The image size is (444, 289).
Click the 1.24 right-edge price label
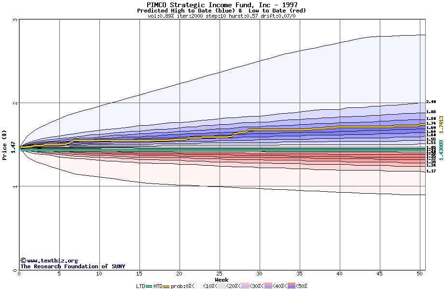click(431, 165)
